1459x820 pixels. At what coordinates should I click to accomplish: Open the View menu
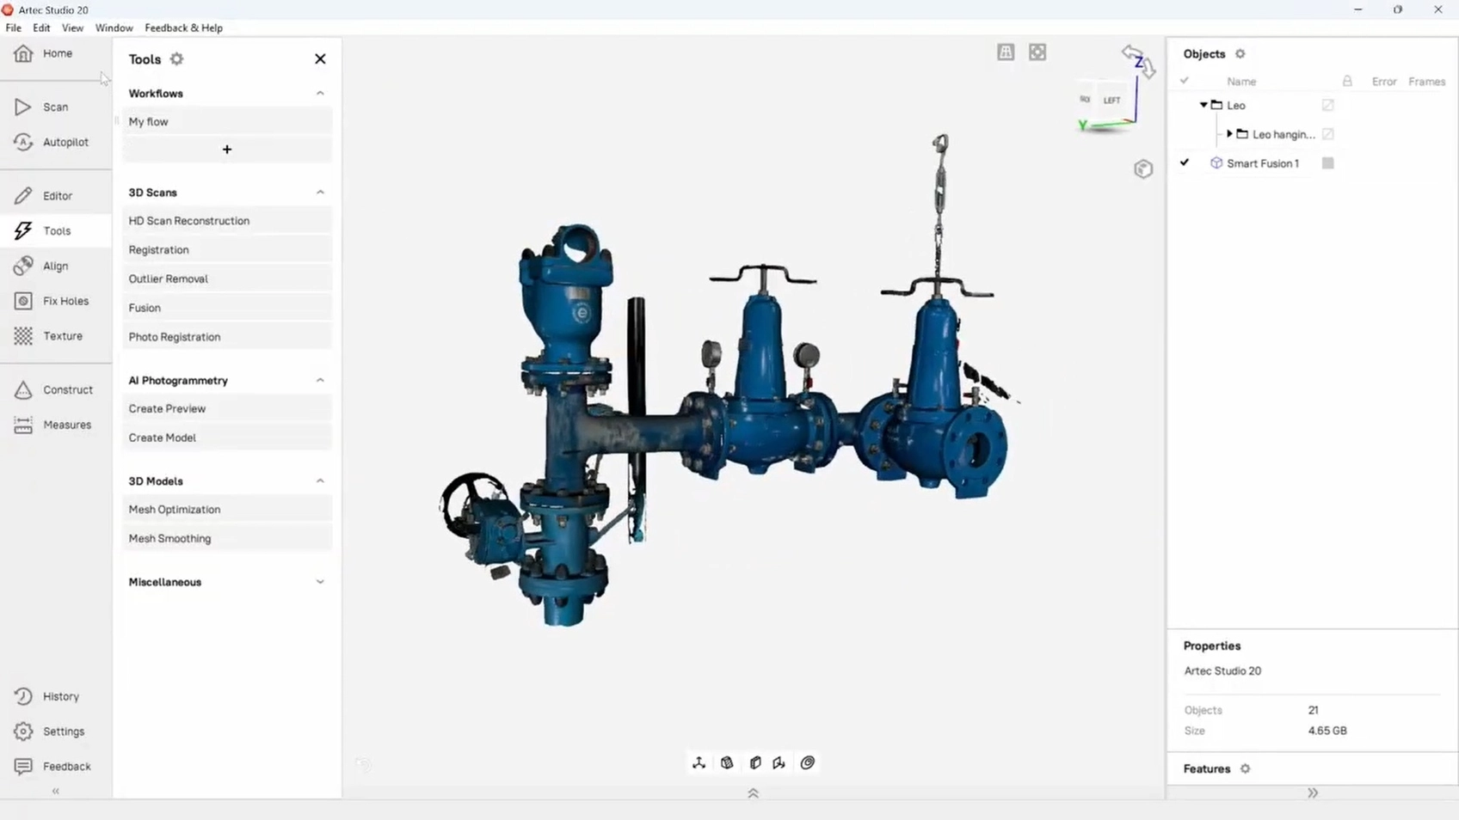(x=72, y=28)
